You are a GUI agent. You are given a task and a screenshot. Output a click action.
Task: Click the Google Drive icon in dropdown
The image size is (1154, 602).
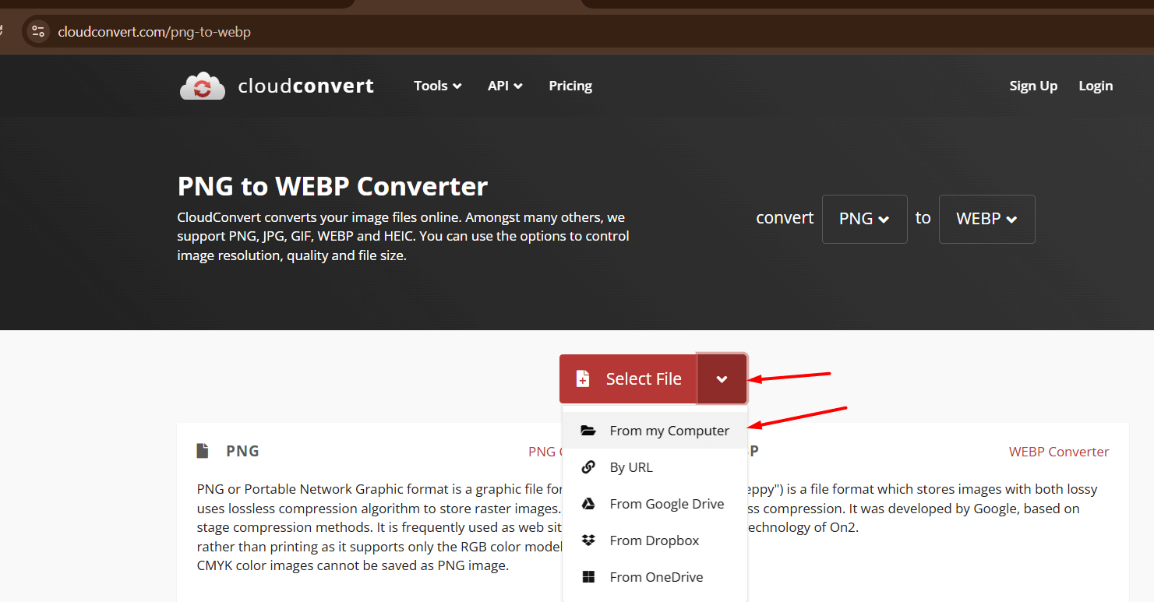588,504
